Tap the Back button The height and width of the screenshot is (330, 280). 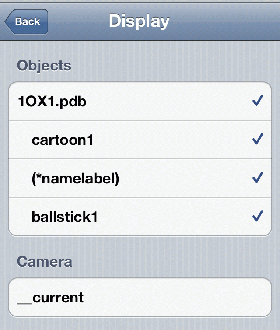27,21
